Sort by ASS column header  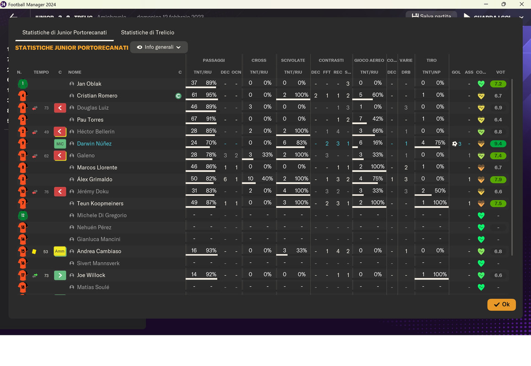(469, 72)
